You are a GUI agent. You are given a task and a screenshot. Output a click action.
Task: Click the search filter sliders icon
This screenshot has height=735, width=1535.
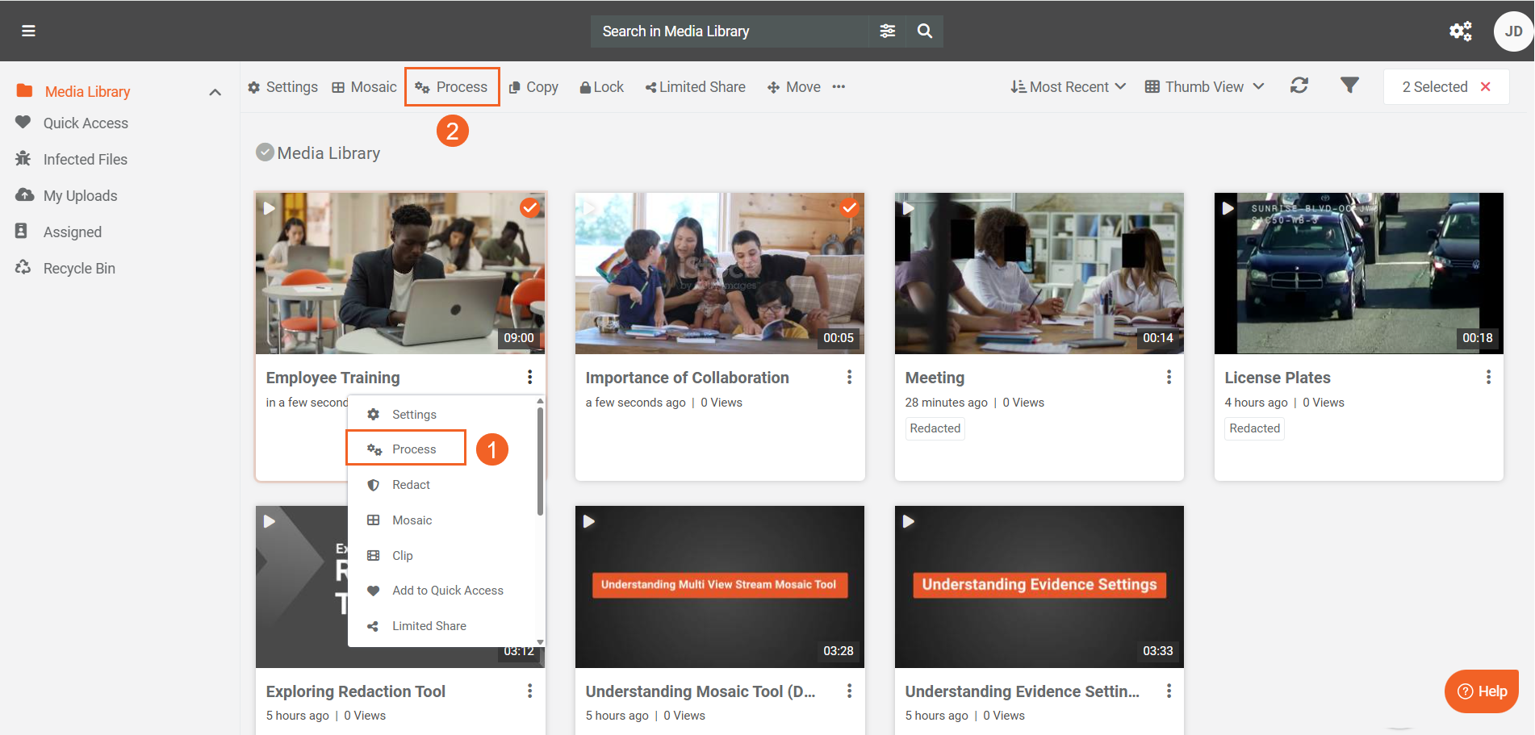(887, 31)
